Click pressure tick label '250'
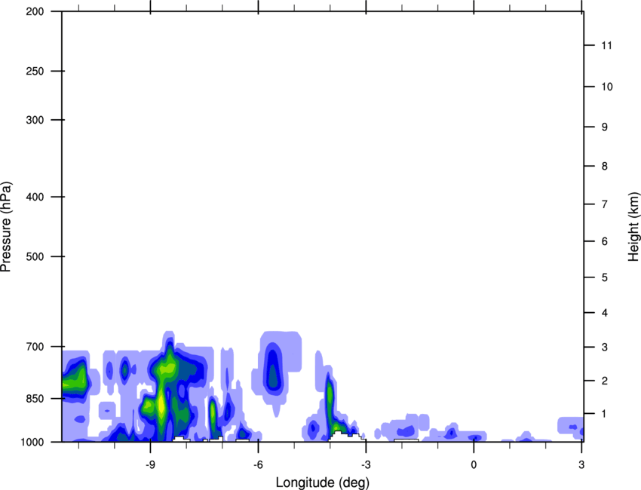This screenshot has height=490, width=641. (35, 71)
